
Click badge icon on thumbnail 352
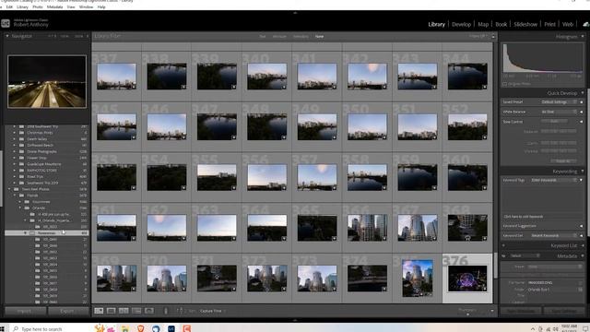click(x=485, y=137)
